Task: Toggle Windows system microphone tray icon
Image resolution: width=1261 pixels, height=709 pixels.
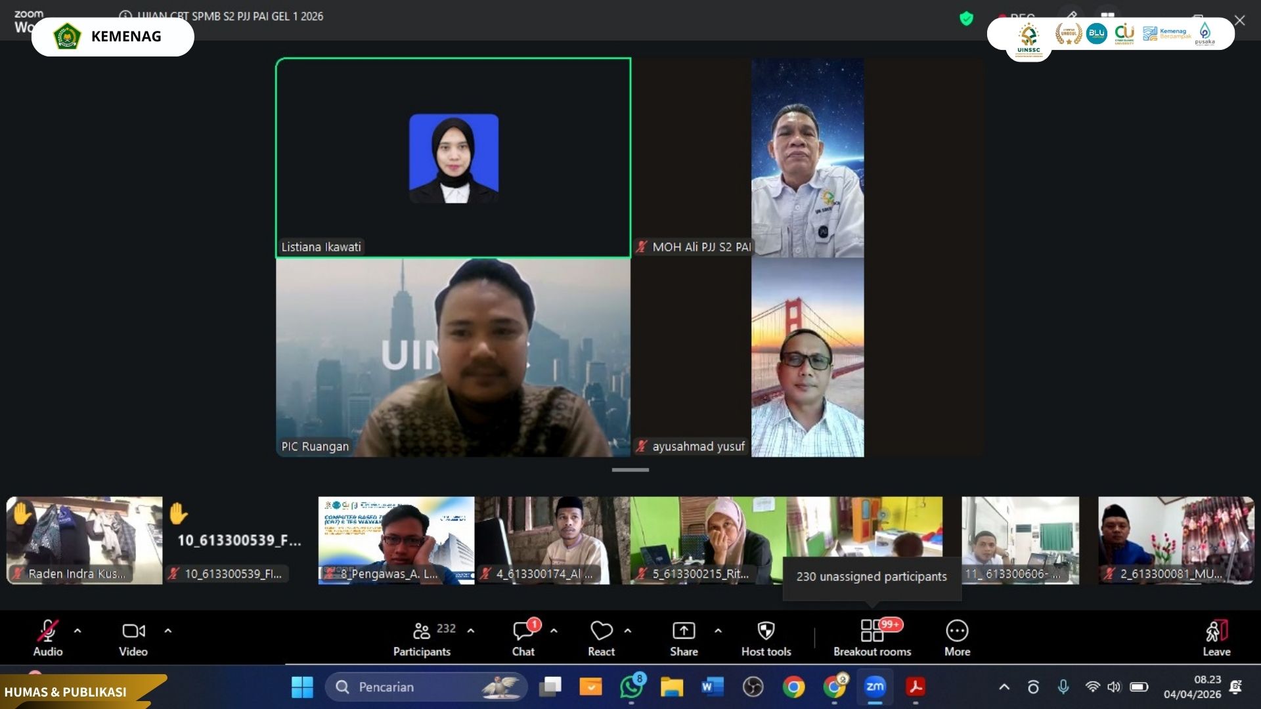Action: [1063, 687]
